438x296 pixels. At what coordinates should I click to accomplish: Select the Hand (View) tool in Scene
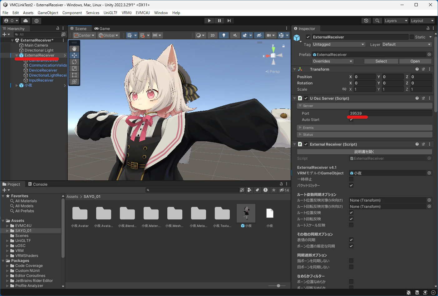point(74,49)
